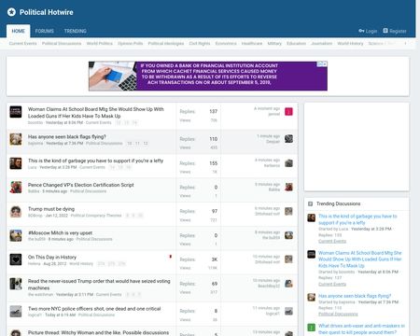This screenshot has height=336, width=420.
Task: Open thread 'Pence Changed VP's Election Certification Script'
Action: click(x=81, y=185)
